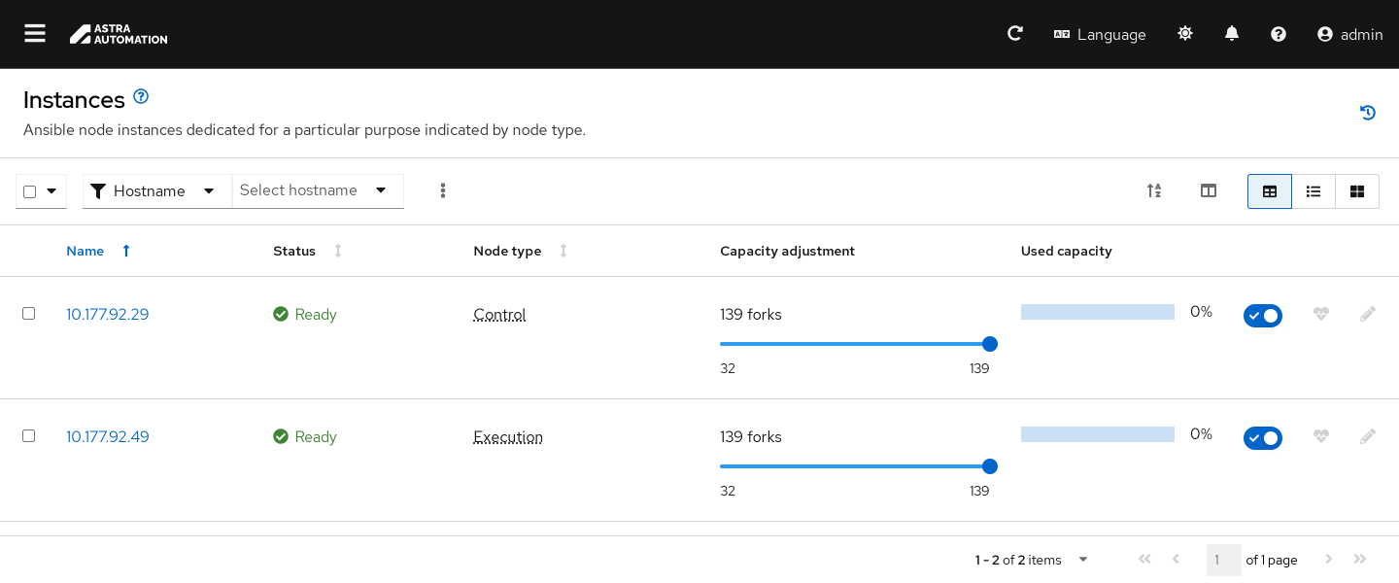Click the capacity slider handle for 10.177.92.49
The width and height of the screenshot is (1399, 583).
(990, 466)
